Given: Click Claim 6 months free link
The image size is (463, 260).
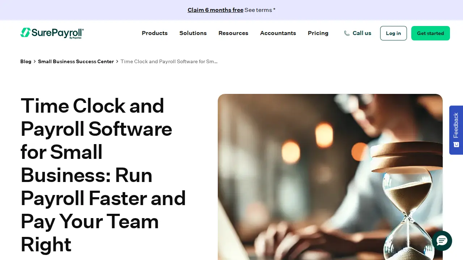Looking at the screenshot, I should click(x=216, y=10).
